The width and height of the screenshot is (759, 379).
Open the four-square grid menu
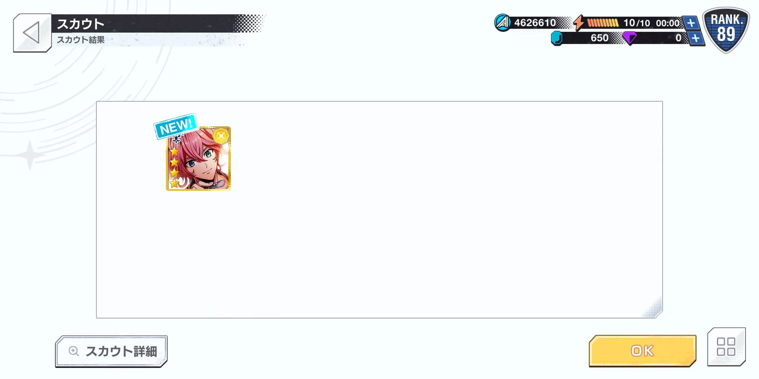(x=726, y=347)
